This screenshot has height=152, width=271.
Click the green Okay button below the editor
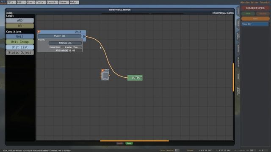(x=129, y=144)
